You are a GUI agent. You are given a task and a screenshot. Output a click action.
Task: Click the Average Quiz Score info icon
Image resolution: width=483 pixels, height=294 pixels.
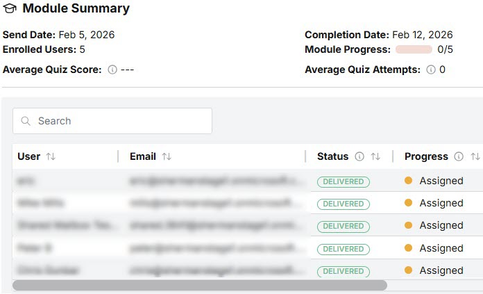pyautogui.click(x=112, y=70)
